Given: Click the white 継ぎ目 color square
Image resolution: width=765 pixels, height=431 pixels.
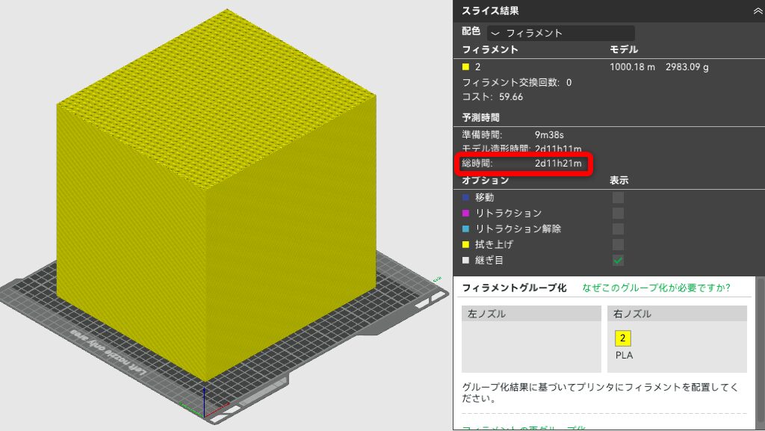Looking at the screenshot, I should coord(465,261).
